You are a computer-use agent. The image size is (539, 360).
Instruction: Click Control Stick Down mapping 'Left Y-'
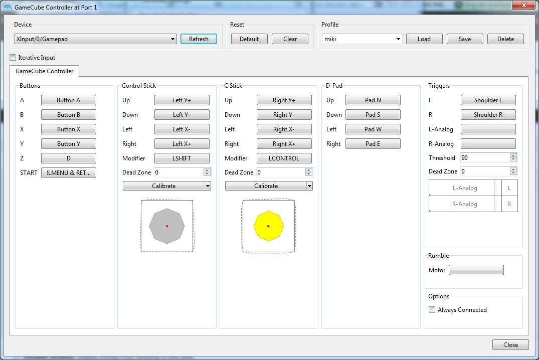click(x=182, y=114)
